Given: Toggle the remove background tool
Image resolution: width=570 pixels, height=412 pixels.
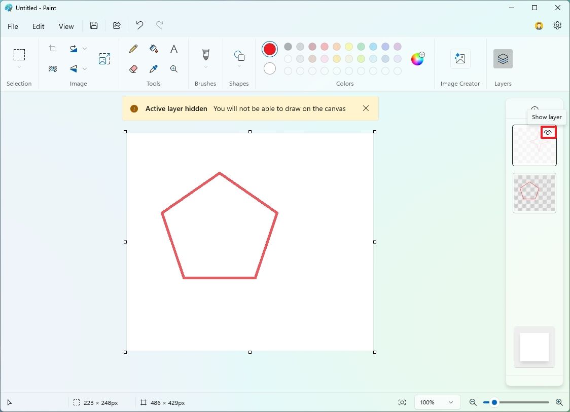Looking at the screenshot, I should coord(53,69).
